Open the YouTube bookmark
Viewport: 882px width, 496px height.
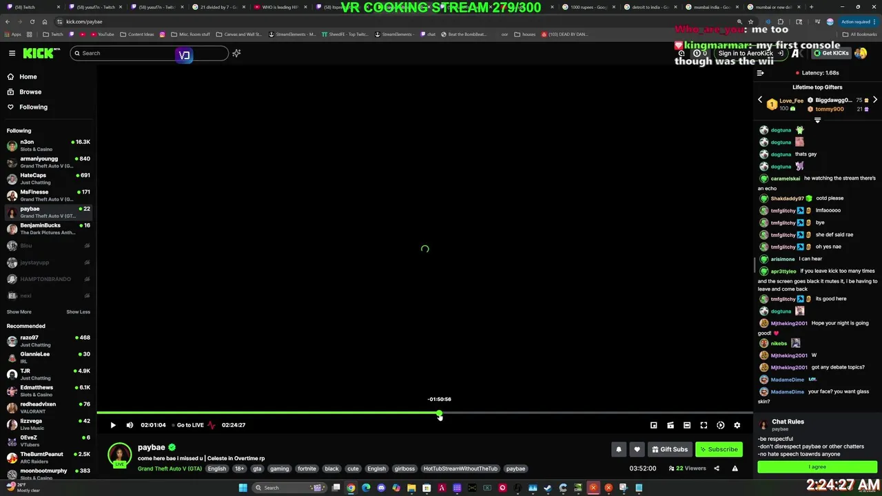[x=101, y=34]
